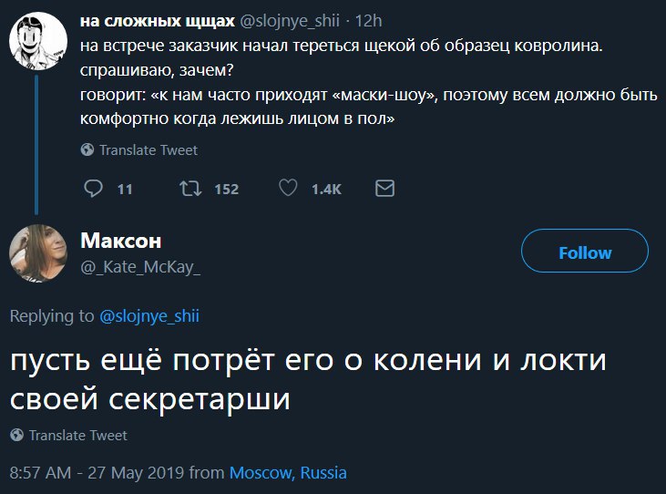Screen dimensions: 666x494
Task: Click the "Максон" display name
Action: pos(120,241)
